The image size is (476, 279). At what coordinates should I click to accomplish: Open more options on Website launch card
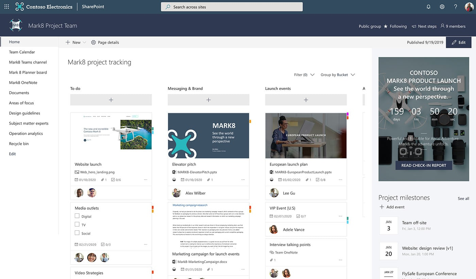coord(146,180)
